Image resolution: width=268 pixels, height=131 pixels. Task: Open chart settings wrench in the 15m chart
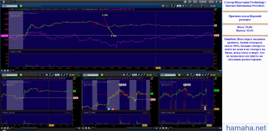130,75
